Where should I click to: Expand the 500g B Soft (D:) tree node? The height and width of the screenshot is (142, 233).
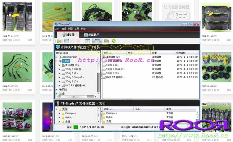59,69
